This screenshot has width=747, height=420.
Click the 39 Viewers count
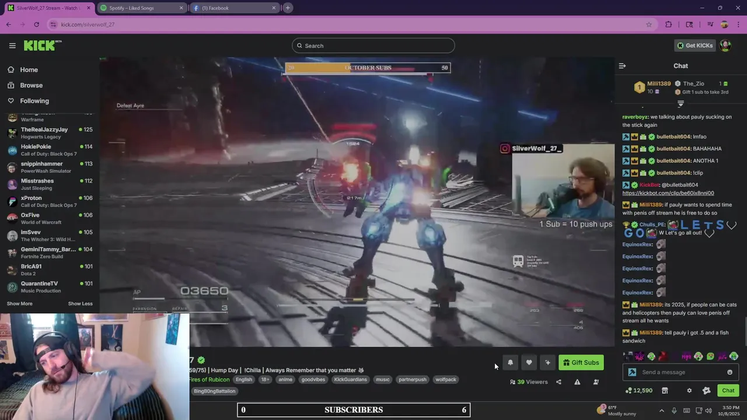click(x=529, y=382)
